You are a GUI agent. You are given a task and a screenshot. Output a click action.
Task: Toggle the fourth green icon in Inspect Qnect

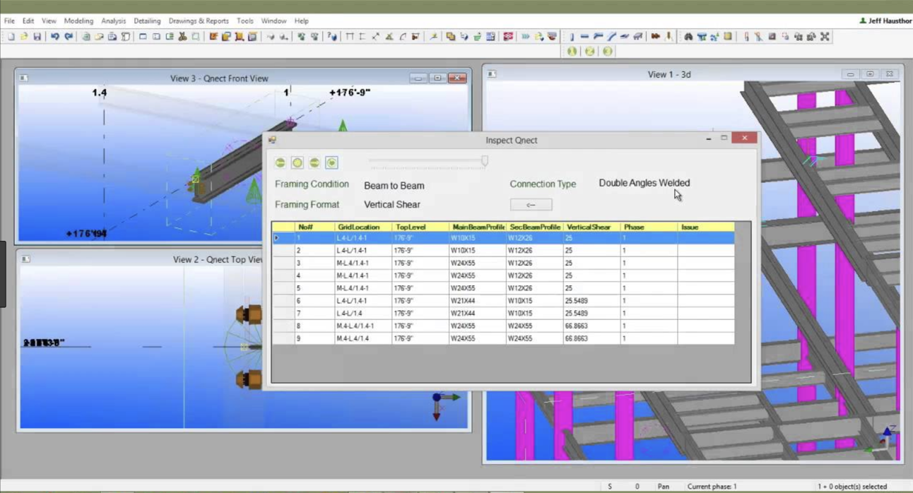point(331,163)
